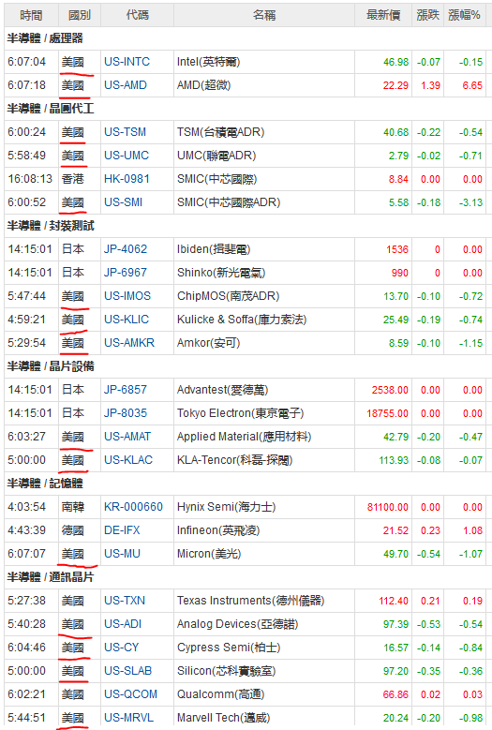
Task: Open the US-AMD ticker link
Action: click(x=126, y=85)
